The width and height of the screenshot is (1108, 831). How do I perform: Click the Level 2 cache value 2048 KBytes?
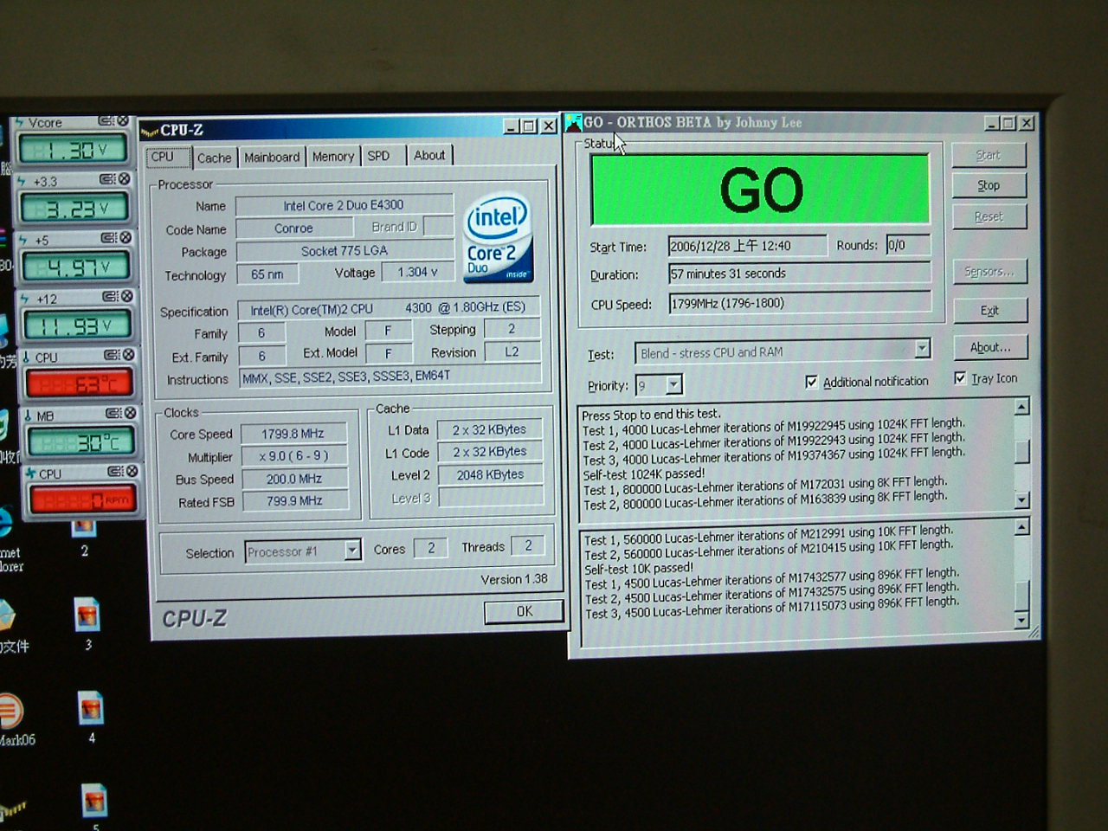[490, 474]
